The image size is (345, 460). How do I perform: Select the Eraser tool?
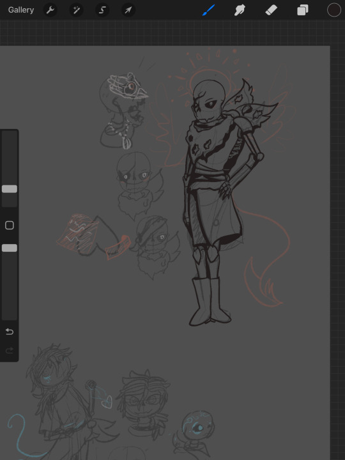tap(271, 10)
